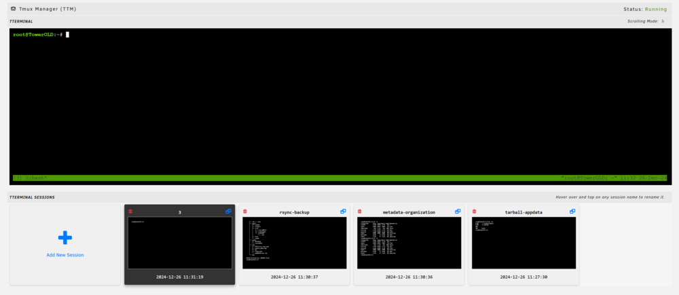Click the blue plus icon
Viewport: 679px width, 295px height.
(x=65, y=237)
